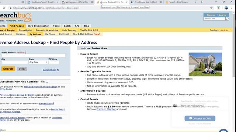Click the Feedback link
The height and width of the screenshot is (132, 236).
[214, 30]
